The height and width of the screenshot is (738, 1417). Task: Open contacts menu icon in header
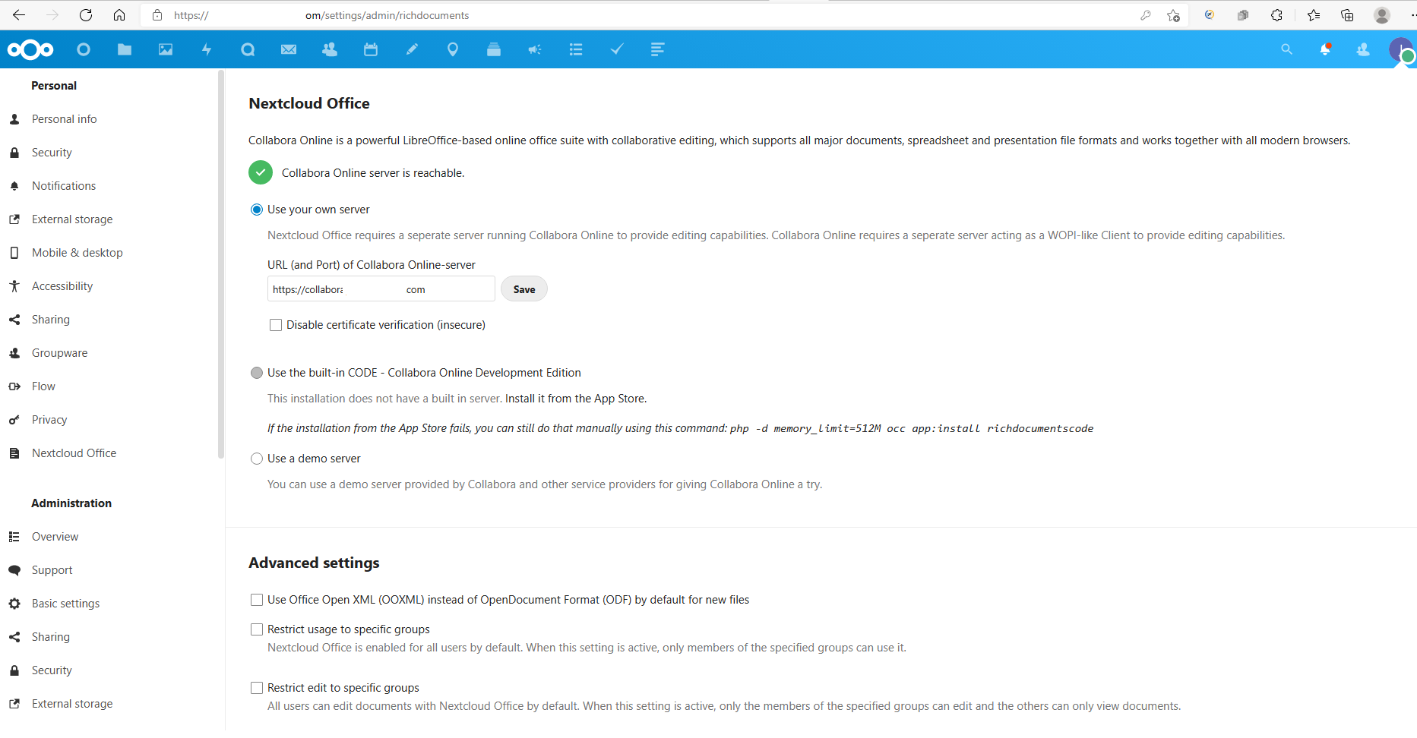click(1363, 49)
